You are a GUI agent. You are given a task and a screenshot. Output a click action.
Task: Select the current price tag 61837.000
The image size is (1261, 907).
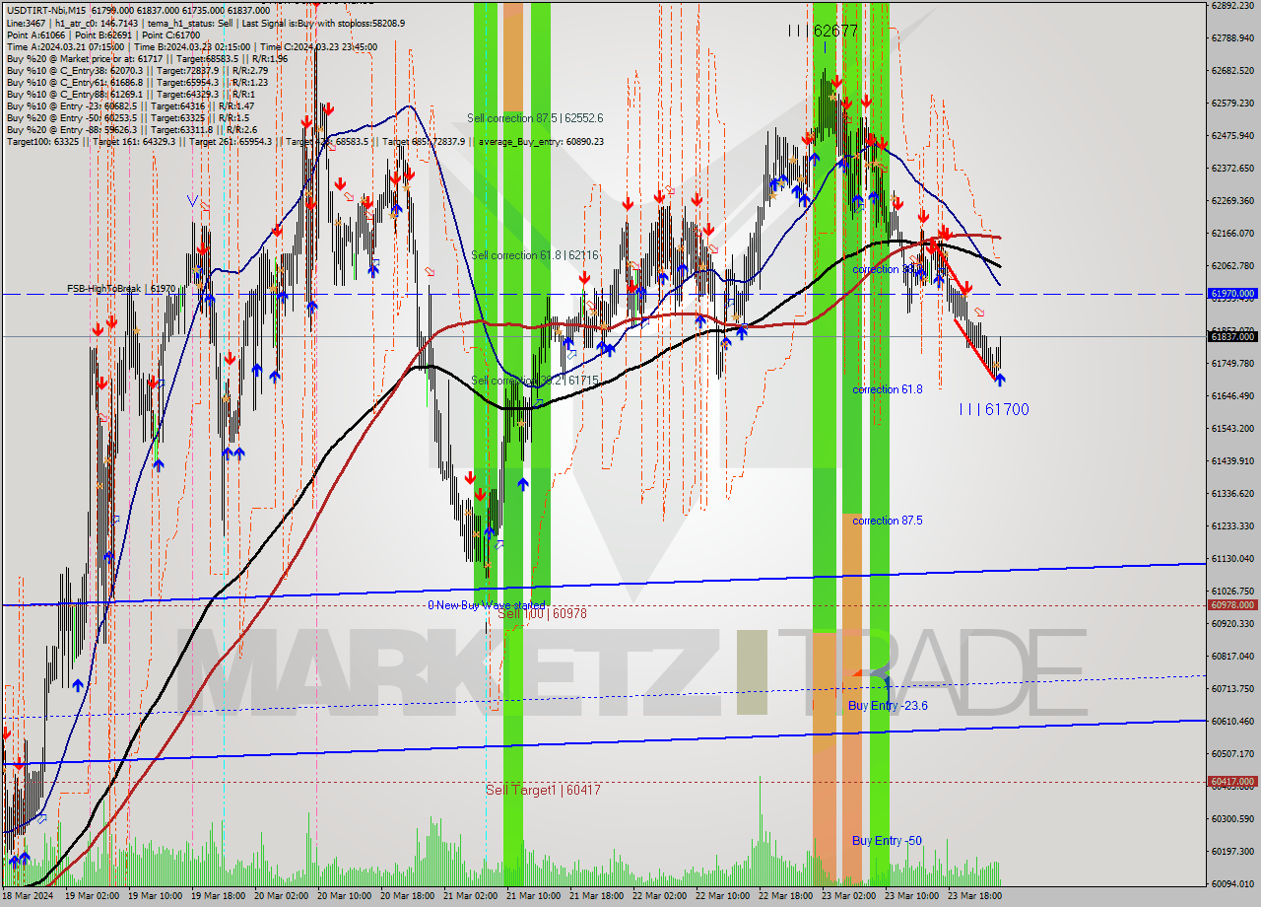click(1232, 336)
